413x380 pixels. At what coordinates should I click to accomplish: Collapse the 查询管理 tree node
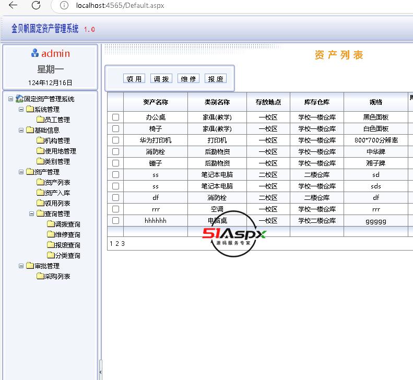[32, 213]
